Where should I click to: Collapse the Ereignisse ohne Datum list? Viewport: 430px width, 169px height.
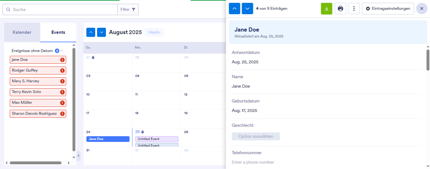tap(62, 51)
